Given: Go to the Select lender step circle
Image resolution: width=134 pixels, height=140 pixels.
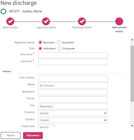Looking at the screenshot, I should pos(10,21).
